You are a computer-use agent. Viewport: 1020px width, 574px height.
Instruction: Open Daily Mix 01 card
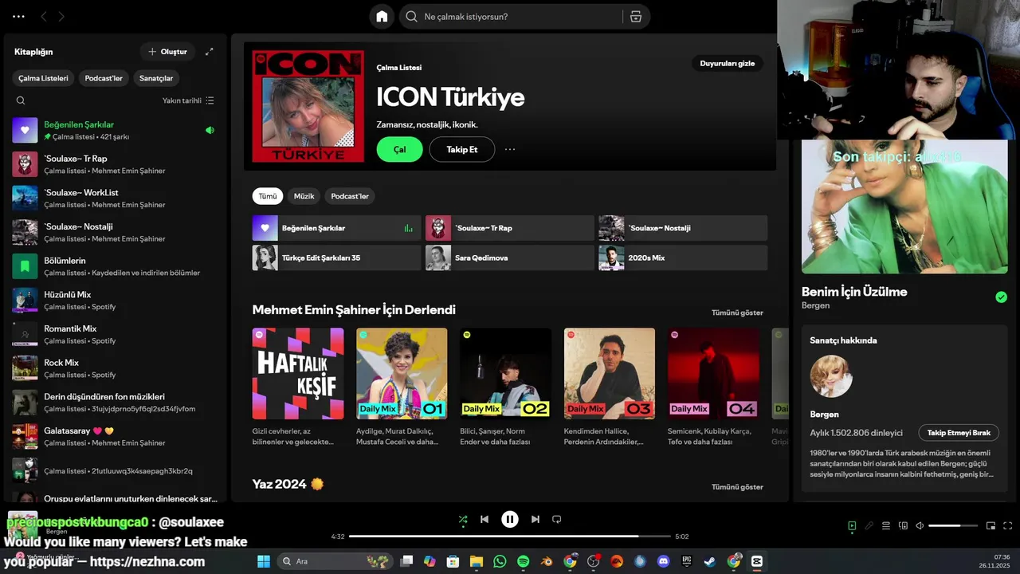[402, 387]
